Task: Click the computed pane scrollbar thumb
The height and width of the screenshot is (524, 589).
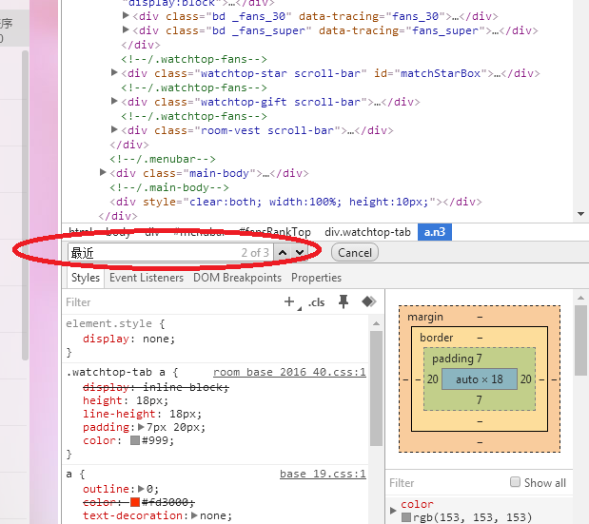Action: pyautogui.click(x=580, y=340)
